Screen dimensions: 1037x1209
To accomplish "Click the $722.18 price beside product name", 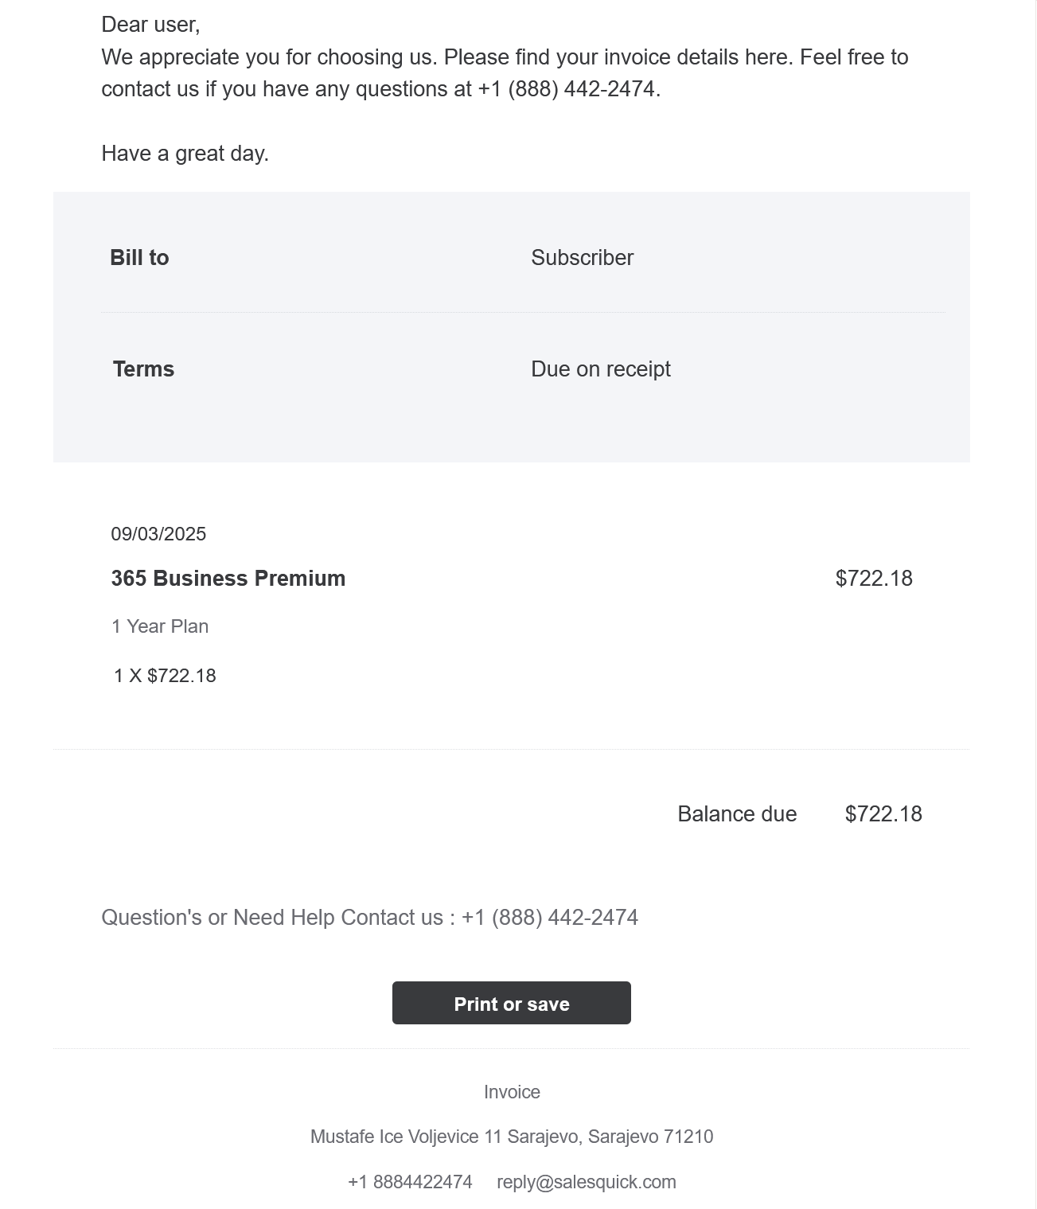I will pos(873,579).
